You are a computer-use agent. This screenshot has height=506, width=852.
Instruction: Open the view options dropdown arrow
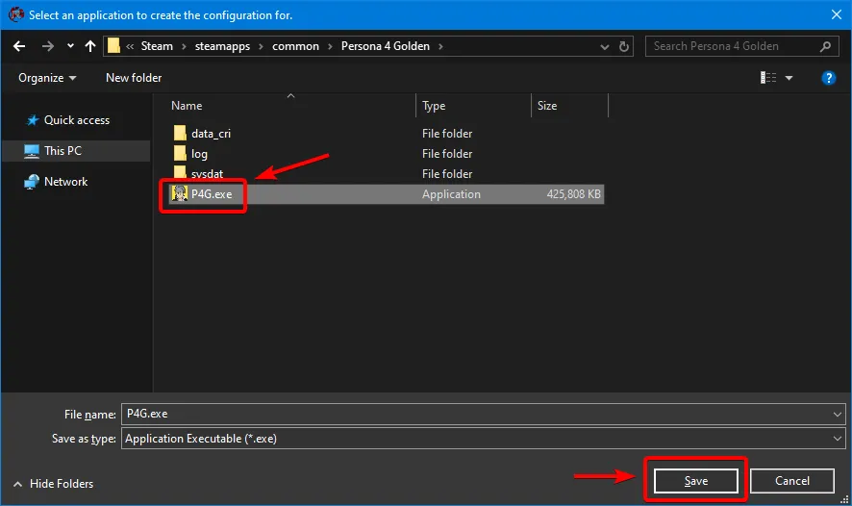pos(789,78)
